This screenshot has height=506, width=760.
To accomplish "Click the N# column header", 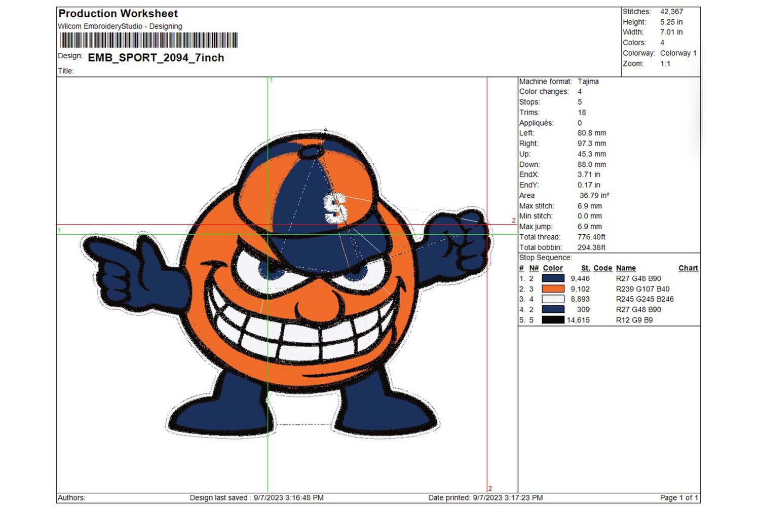I will [x=534, y=268].
